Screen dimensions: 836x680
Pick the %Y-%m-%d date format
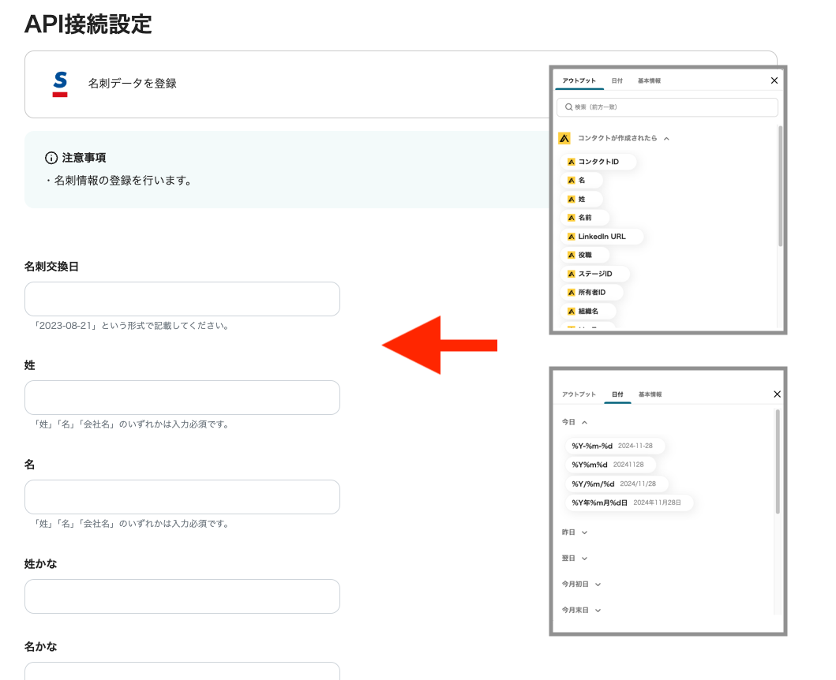[613, 446]
